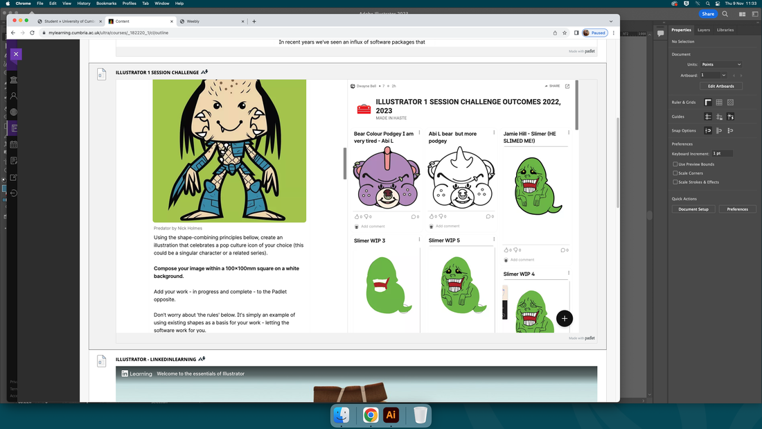Toggle Snap to Point option
The image size is (762, 429).
coord(708,130)
